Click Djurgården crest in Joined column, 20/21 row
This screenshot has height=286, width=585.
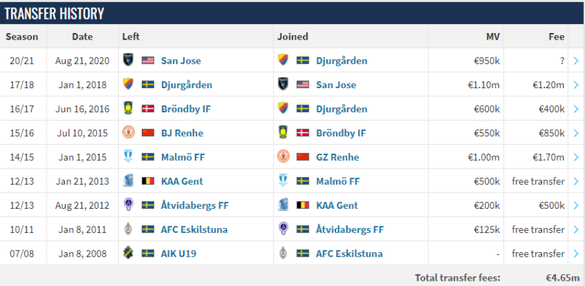[x=283, y=60]
